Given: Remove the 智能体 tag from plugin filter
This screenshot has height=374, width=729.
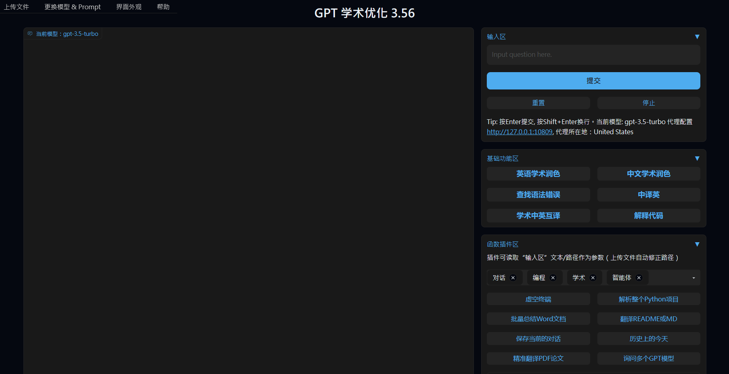Looking at the screenshot, I should click(639, 278).
